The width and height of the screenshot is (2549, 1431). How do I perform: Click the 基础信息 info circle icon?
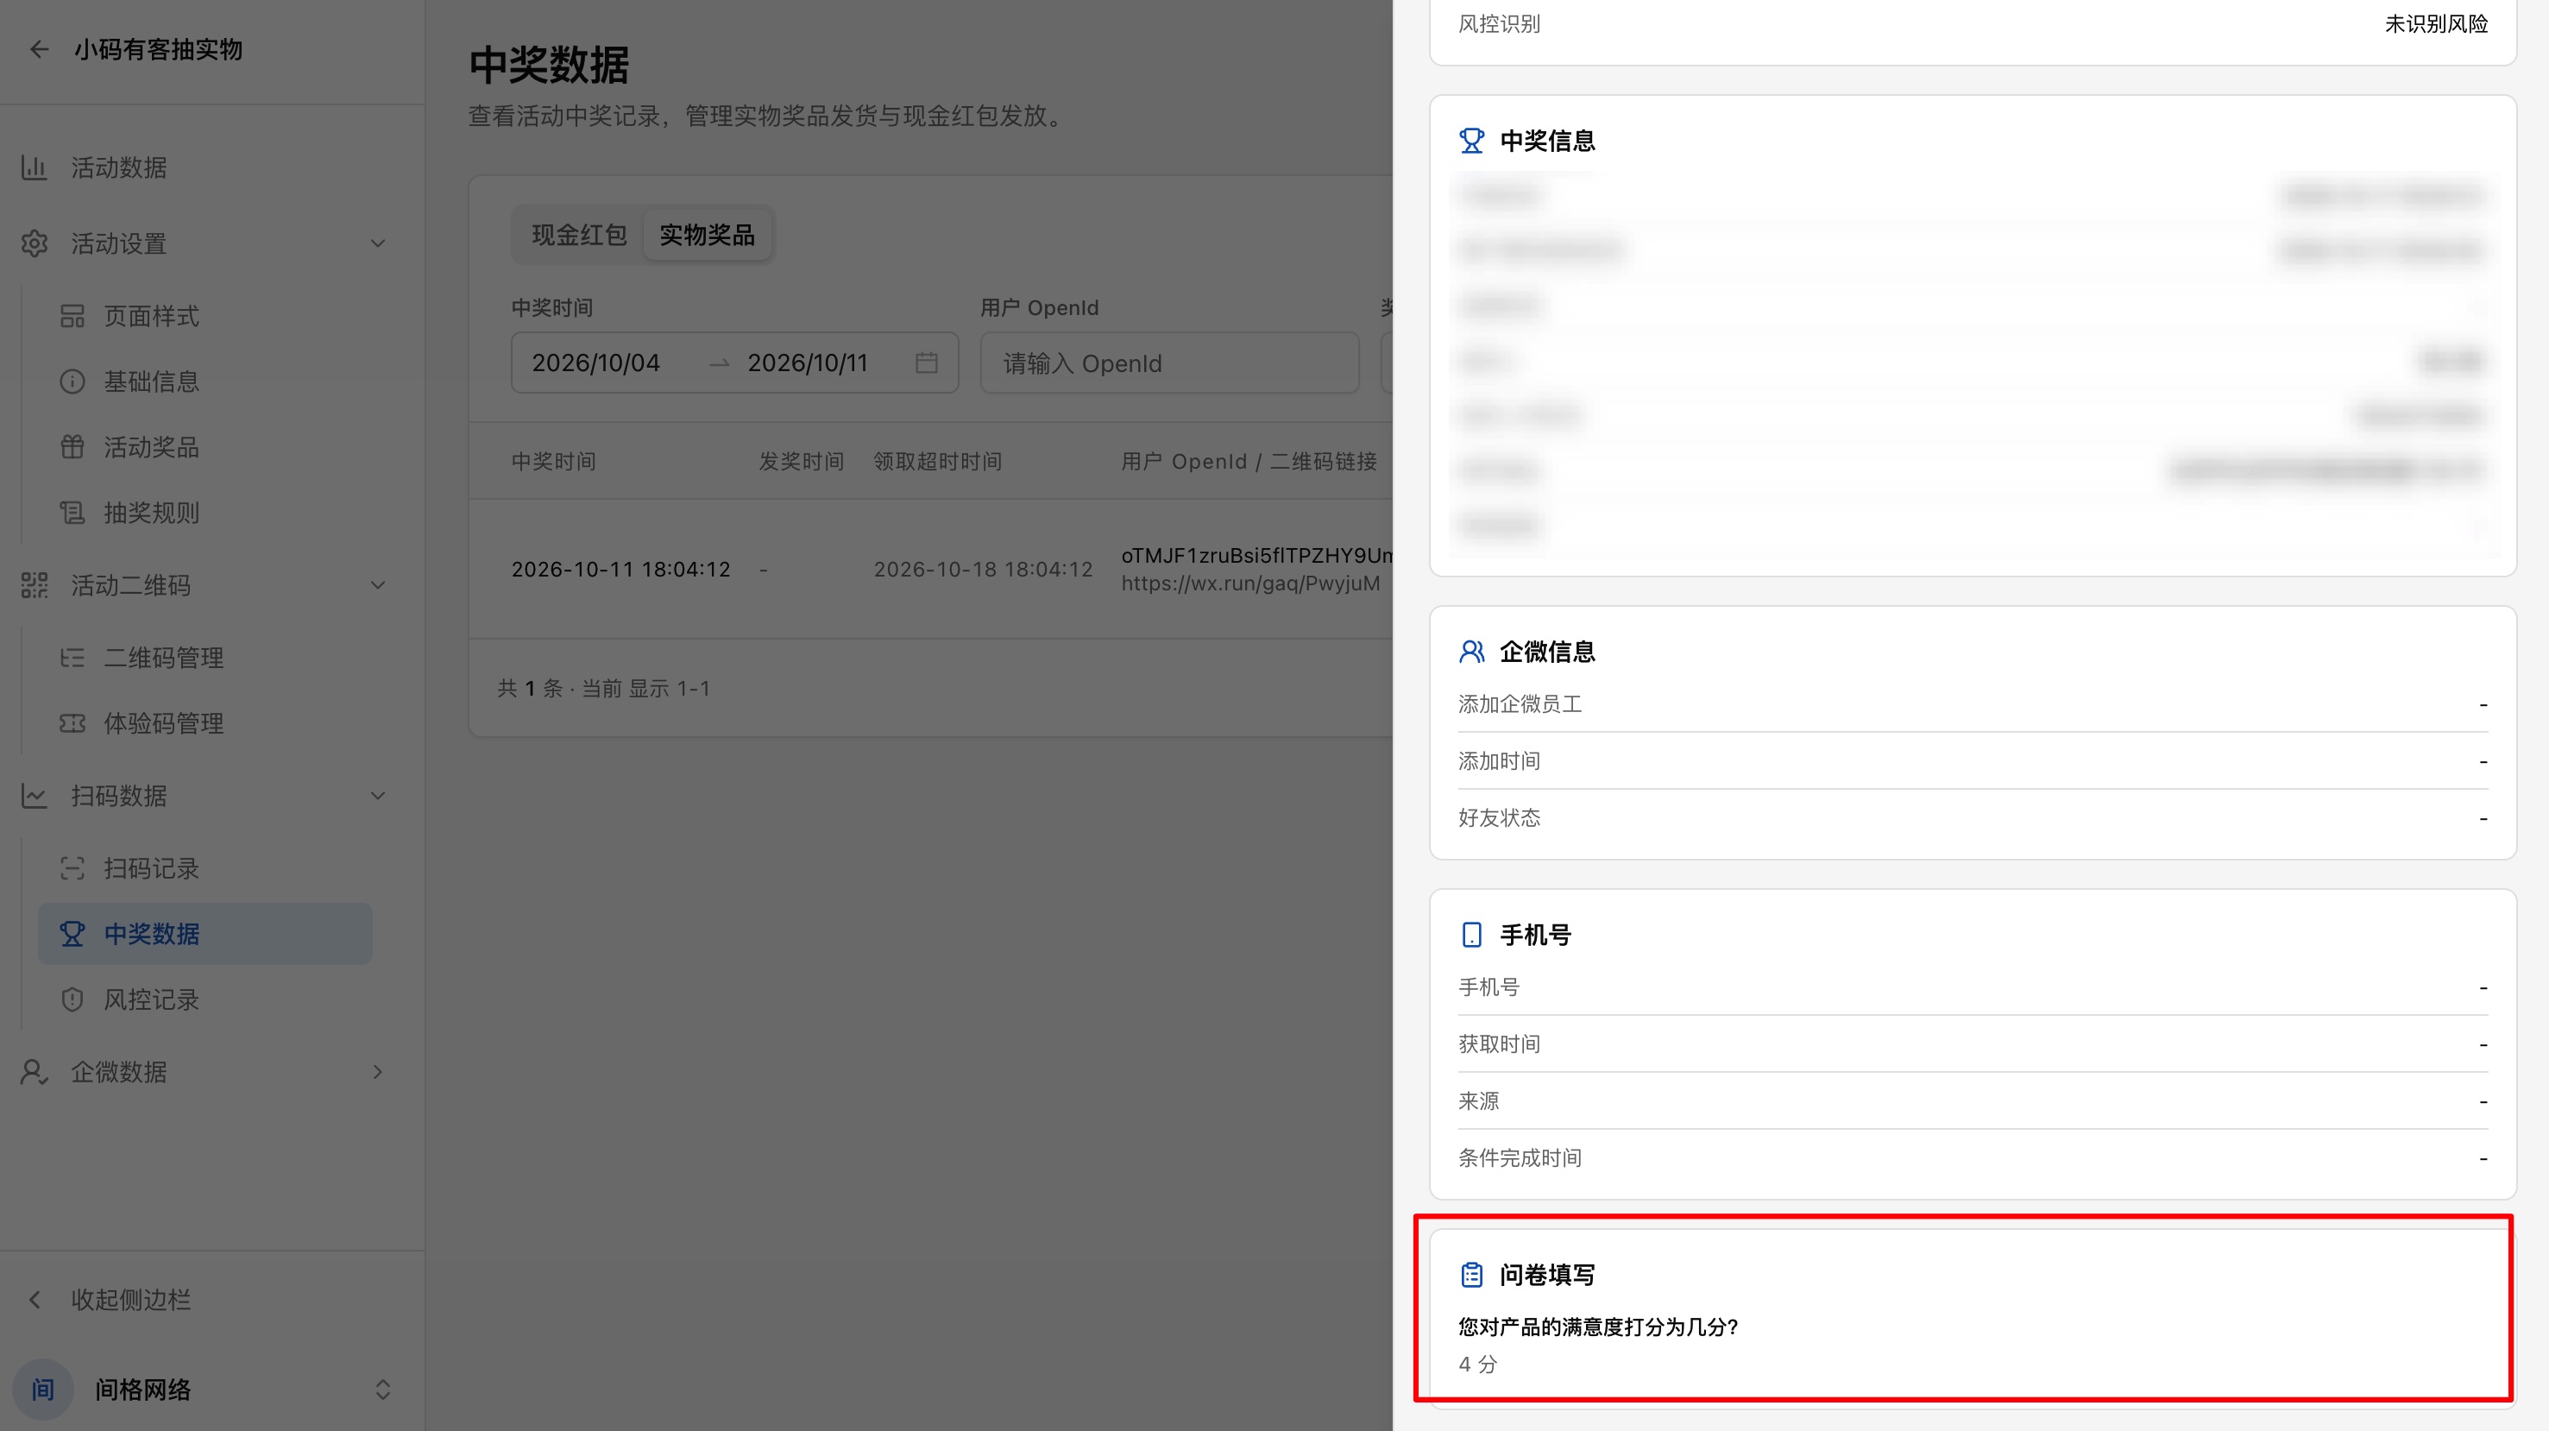pyautogui.click(x=72, y=381)
